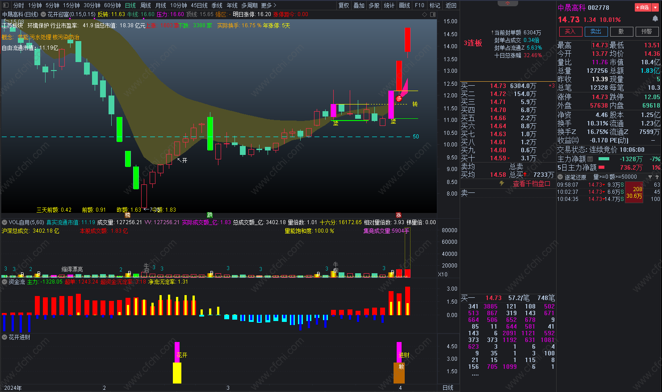The image size is (662, 392).
Task: Click the lightning bolt icon beside 查看千档盘口
Action: [502, 183]
